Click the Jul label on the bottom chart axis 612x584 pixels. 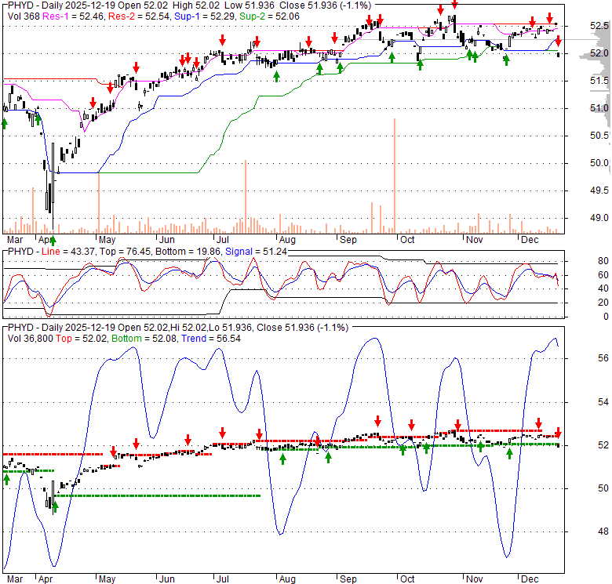[222, 579]
